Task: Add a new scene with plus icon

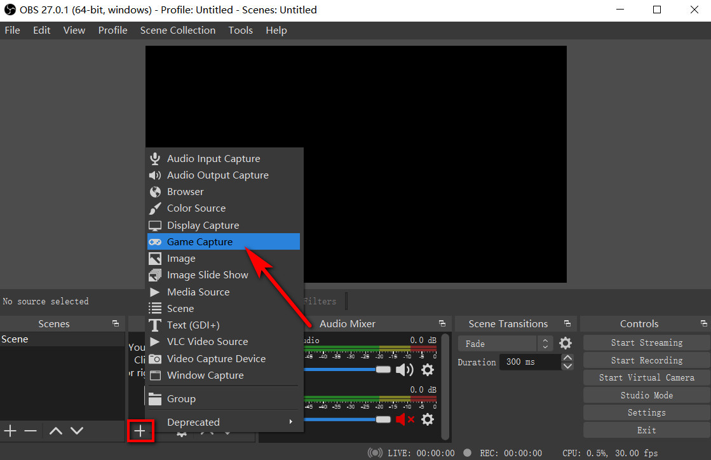Action: pyautogui.click(x=10, y=431)
